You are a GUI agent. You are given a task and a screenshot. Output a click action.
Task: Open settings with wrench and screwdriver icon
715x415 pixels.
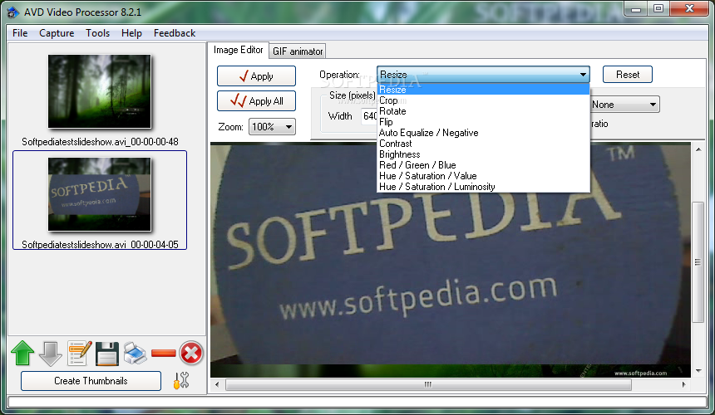pos(181,380)
